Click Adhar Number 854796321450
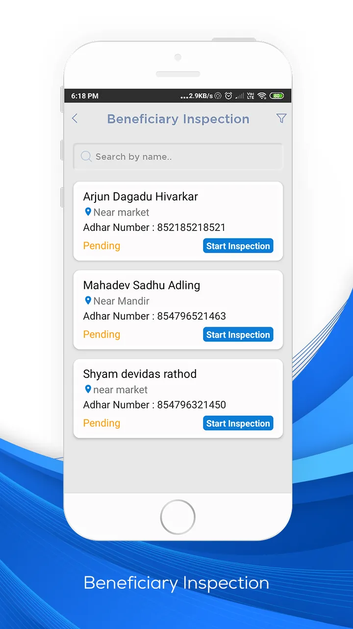 coord(154,405)
